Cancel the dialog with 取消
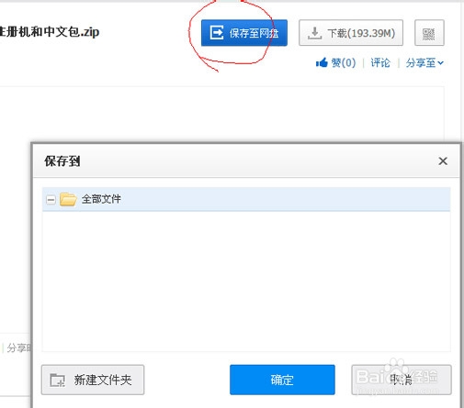This screenshot has width=464, height=408. click(x=402, y=380)
